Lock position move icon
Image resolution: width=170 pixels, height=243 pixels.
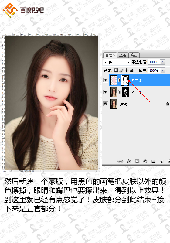point(127,70)
